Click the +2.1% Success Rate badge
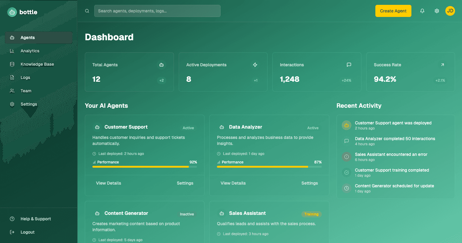The height and width of the screenshot is (243, 462). point(440,80)
